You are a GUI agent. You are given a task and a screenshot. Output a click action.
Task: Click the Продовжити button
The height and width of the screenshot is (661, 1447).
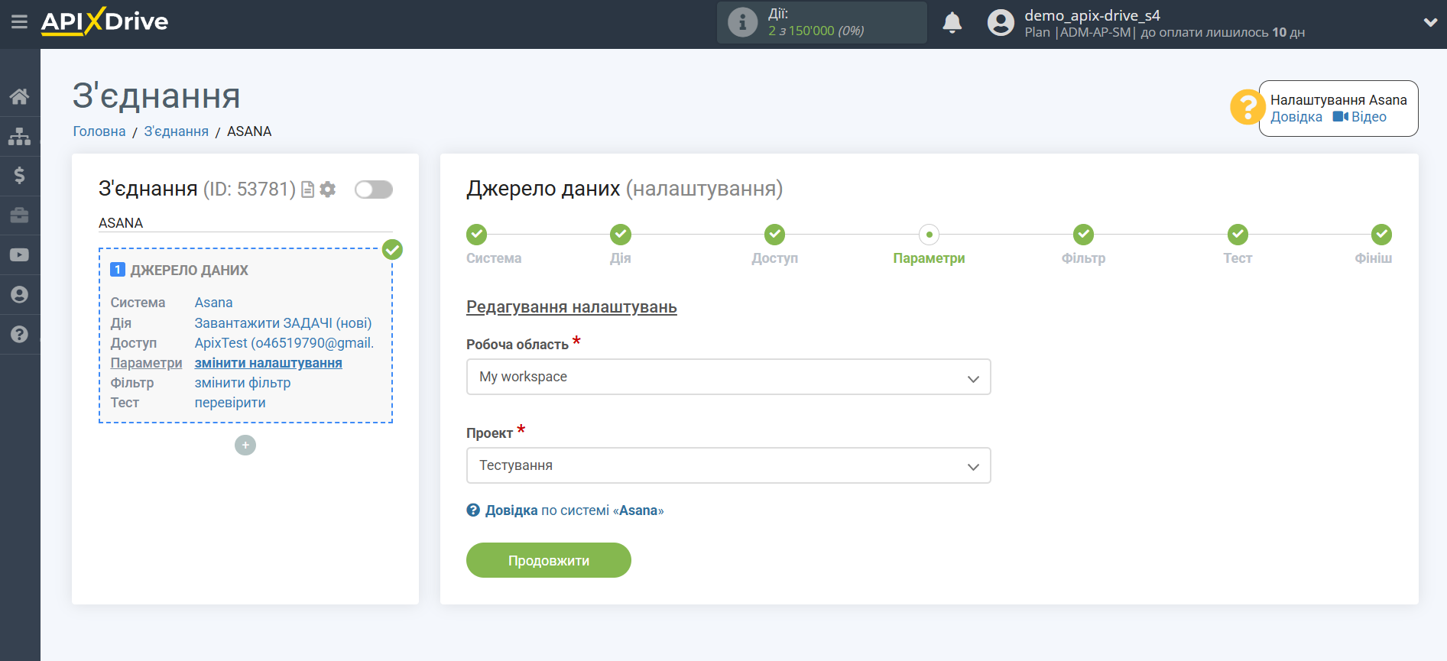[x=548, y=560]
